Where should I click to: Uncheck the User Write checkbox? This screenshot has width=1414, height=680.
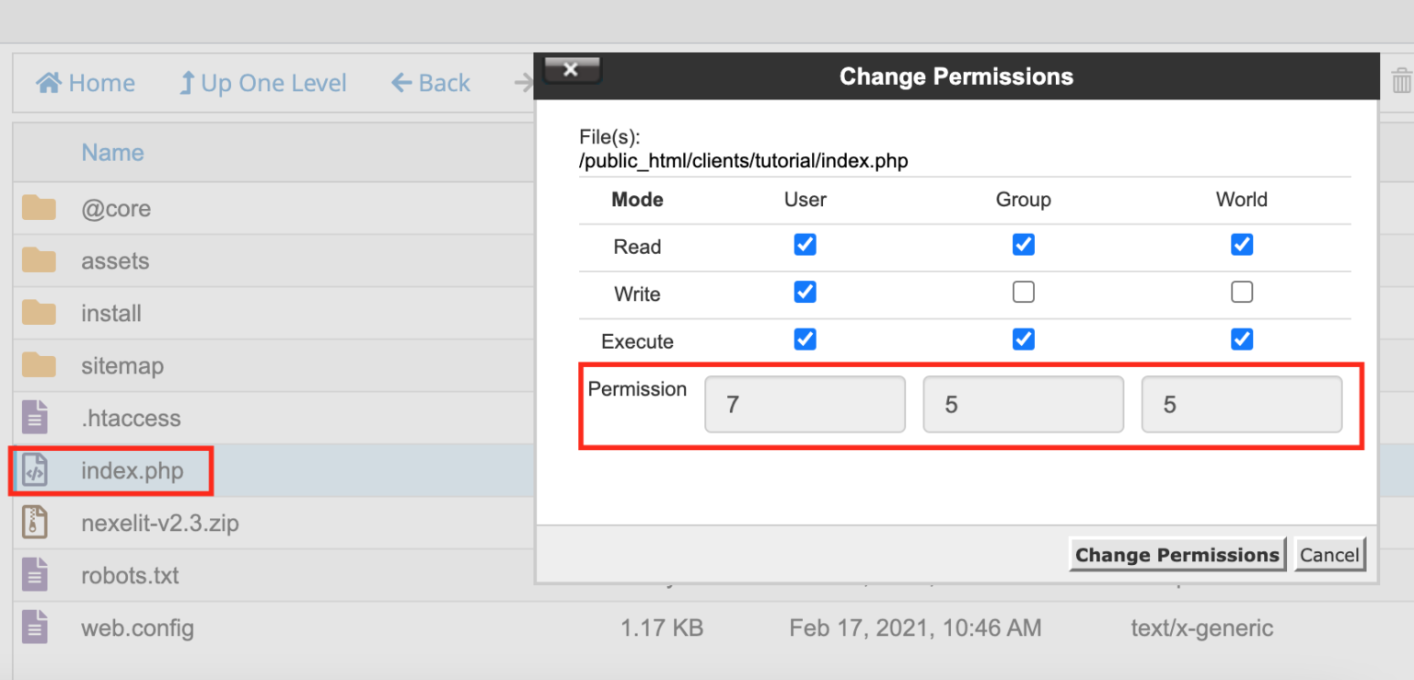[x=805, y=292]
